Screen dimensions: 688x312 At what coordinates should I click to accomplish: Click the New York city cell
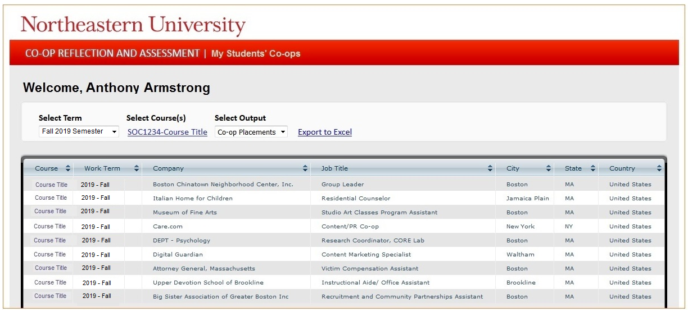(x=520, y=226)
